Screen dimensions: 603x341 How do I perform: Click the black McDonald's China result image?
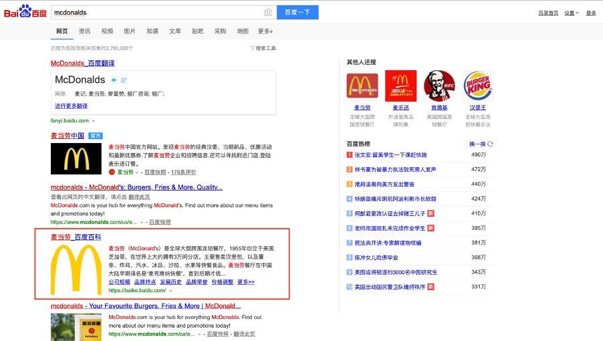(x=76, y=158)
